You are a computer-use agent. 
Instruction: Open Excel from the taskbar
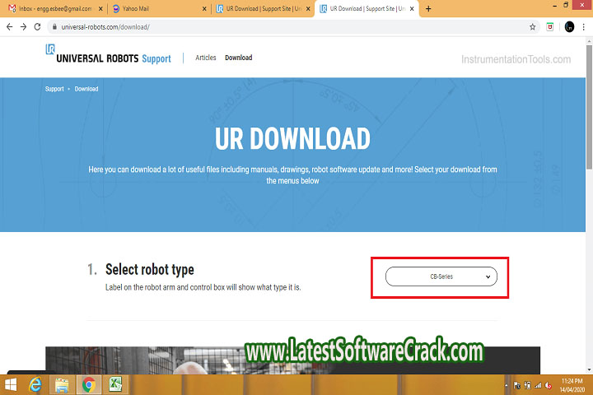115,385
